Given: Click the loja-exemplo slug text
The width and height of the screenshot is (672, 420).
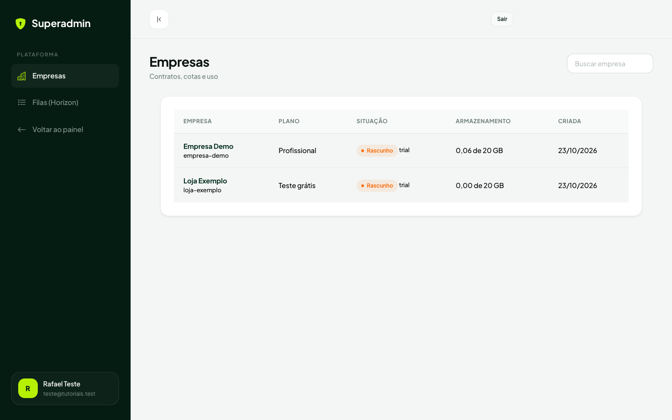Looking at the screenshot, I should (202, 190).
